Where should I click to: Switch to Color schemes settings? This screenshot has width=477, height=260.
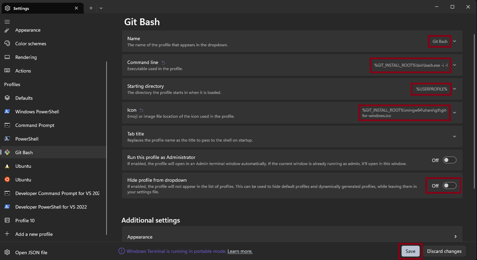click(30, 43)
